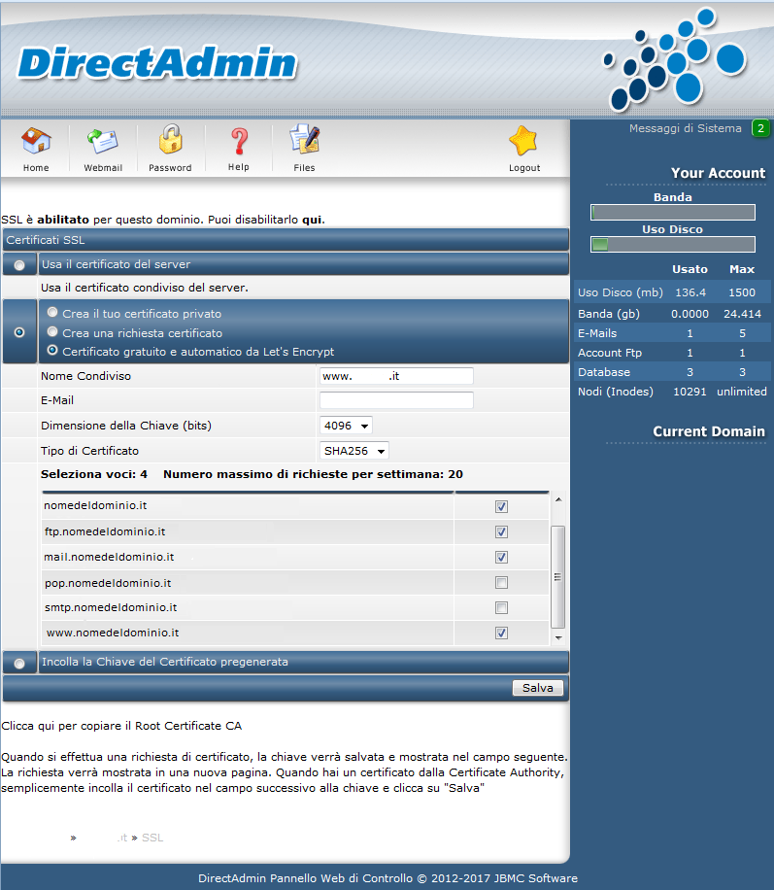Select 'Crea il tuo certificato privato' option
Screen dimensions: 774x890
coord(52,313)
